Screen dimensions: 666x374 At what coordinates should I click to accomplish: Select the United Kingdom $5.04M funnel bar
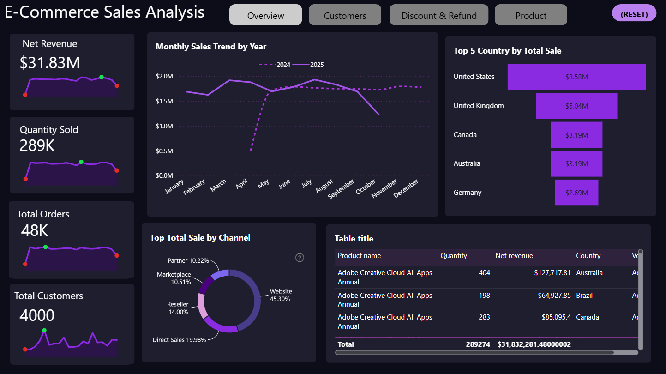pyautogui.click(x=576, y=106)
